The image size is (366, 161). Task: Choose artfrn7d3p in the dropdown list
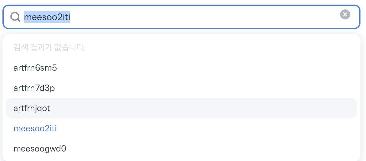pos(34,88)
